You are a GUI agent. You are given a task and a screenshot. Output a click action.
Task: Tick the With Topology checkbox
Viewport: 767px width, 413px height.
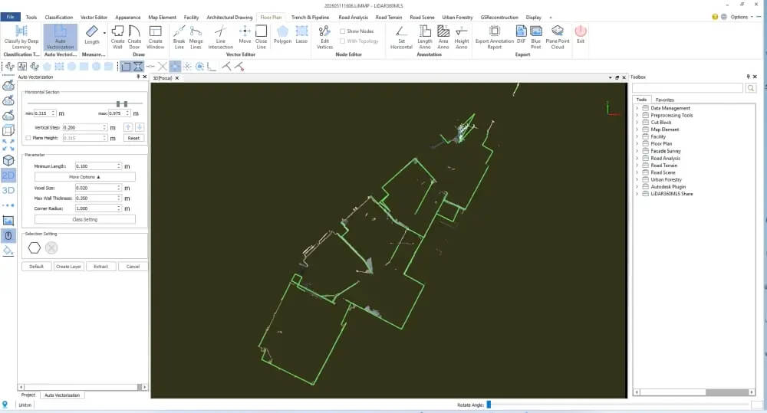point(342,41)
